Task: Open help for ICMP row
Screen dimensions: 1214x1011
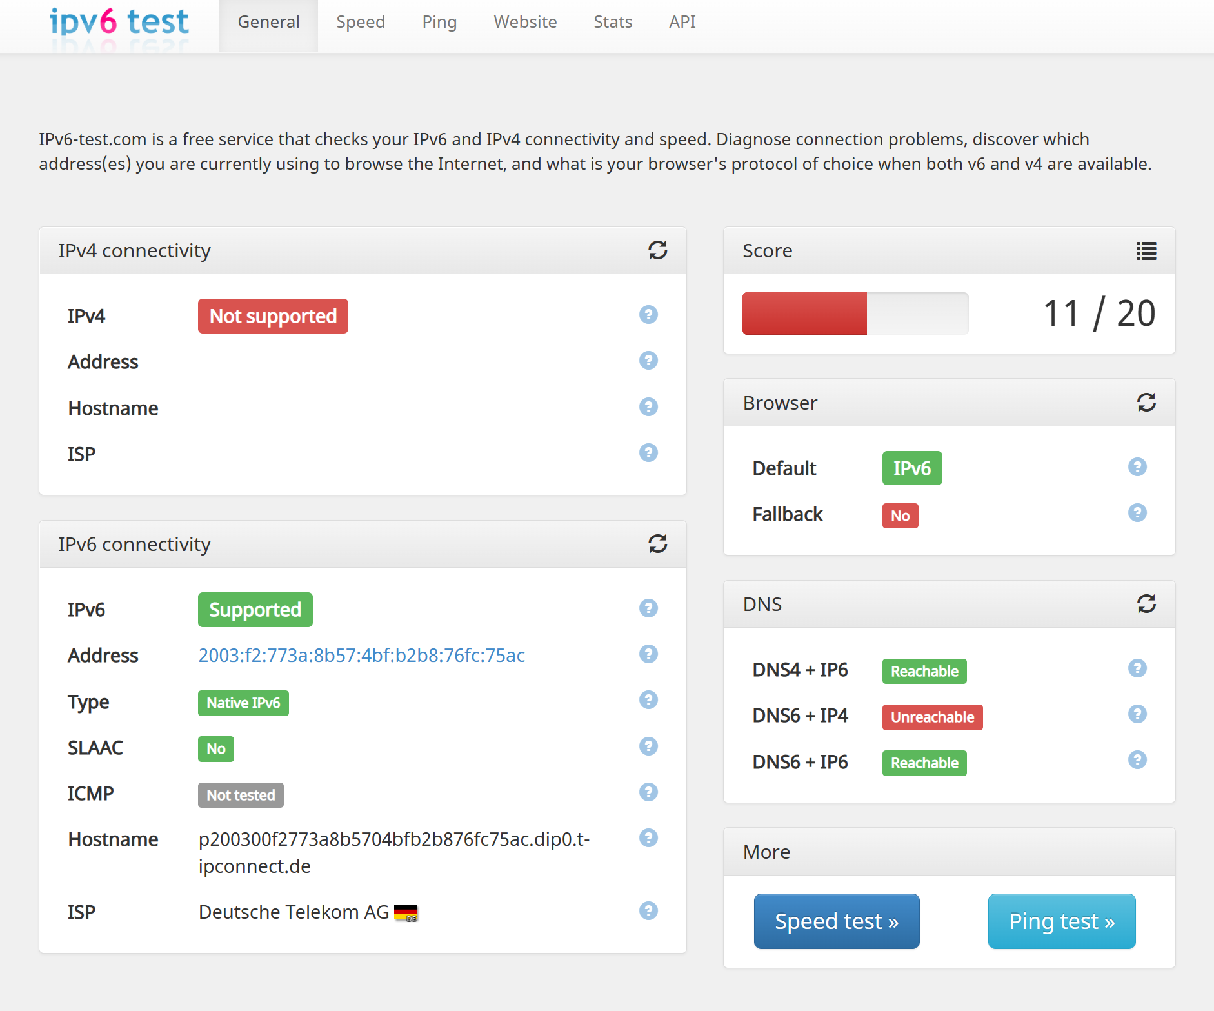Action: coord(648,792)
